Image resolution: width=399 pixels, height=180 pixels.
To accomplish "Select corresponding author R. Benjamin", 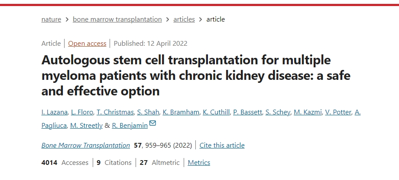I will (130, 126).
